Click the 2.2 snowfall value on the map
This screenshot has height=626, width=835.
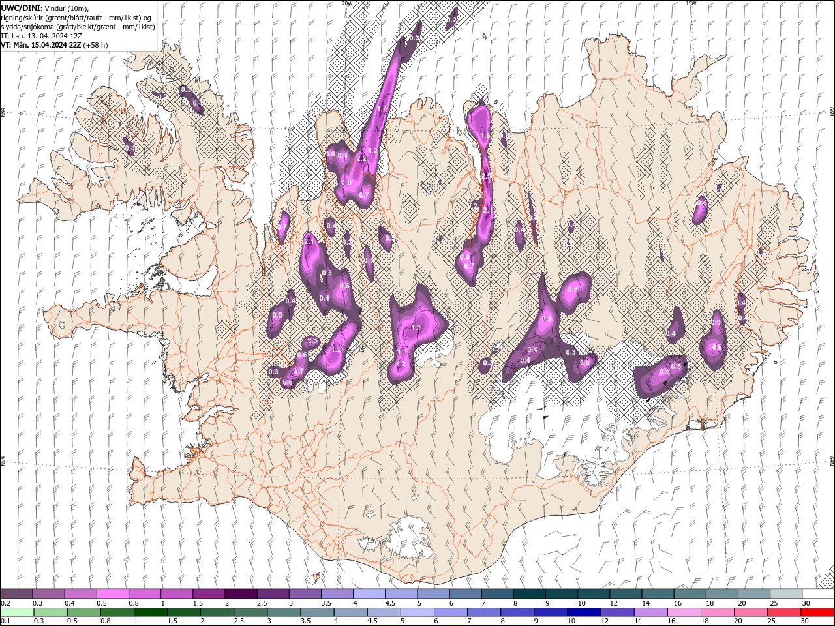[x=361, y=158]
